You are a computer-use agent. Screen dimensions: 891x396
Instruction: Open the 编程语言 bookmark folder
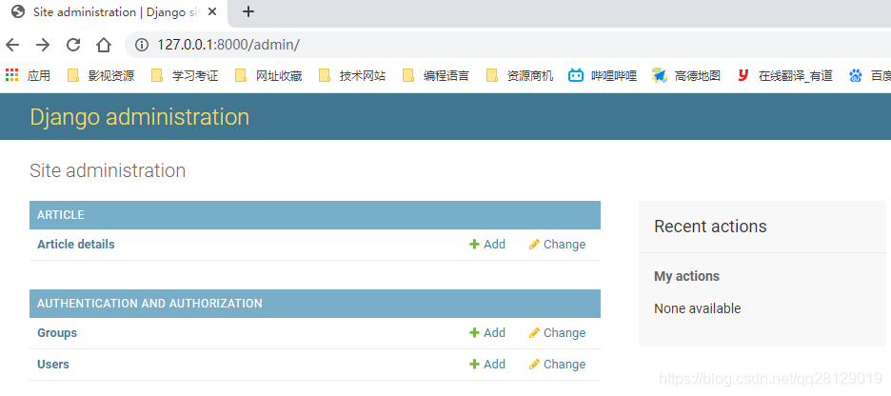[x=435, y=75]
